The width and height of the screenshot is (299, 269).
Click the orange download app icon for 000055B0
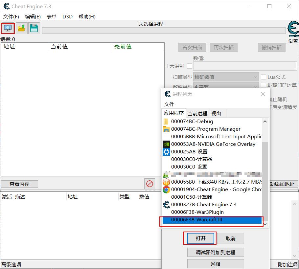pyautogui.click(x=166, y=182)
